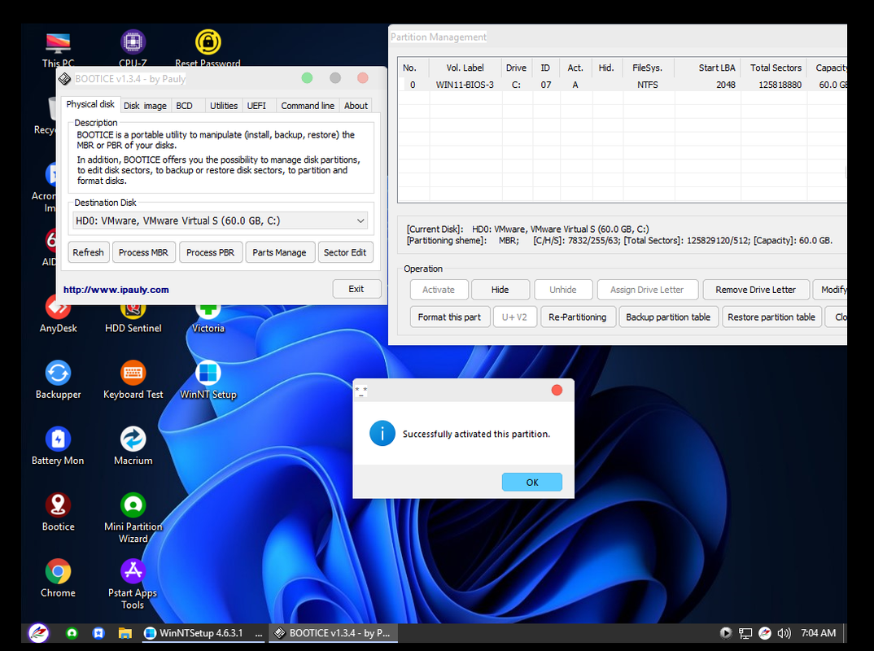Open the About tab
Viewport: 874px width, 651px height.
(356, 105)
